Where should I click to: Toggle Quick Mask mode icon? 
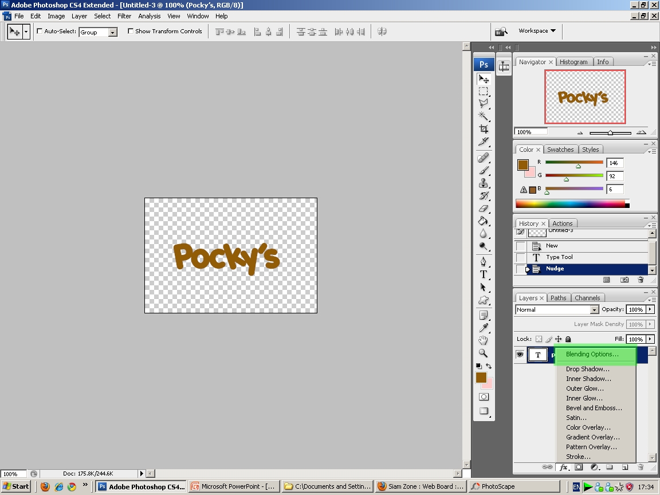[484, 396]
